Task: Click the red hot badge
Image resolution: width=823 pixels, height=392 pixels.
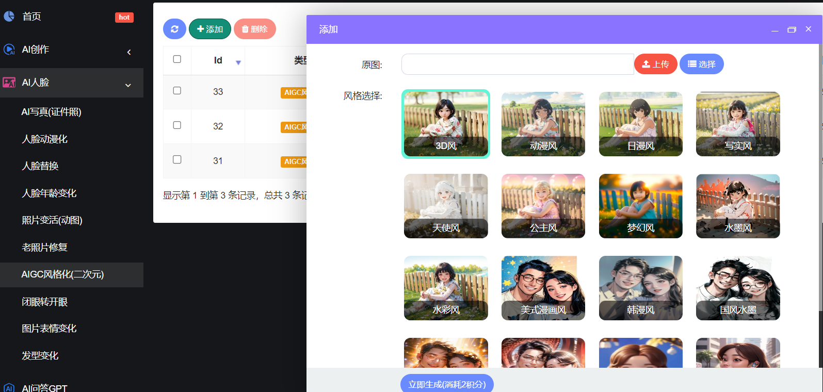Action: tap(124, 17)
